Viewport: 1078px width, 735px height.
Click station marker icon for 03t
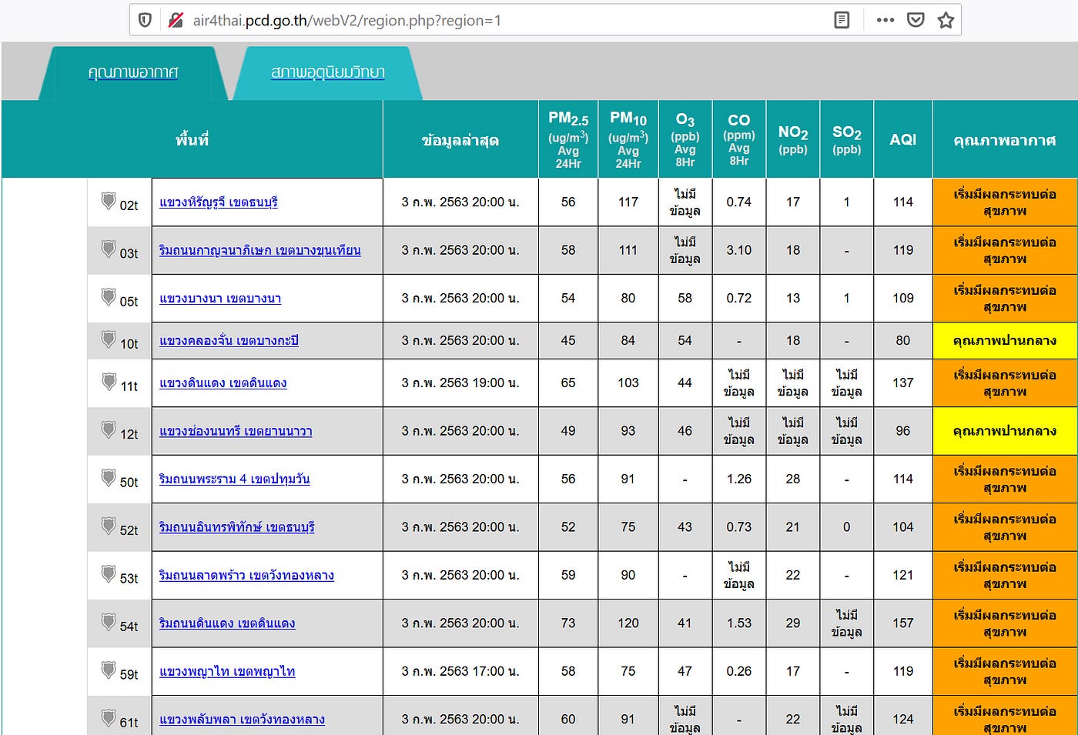(x=109, y=249)
